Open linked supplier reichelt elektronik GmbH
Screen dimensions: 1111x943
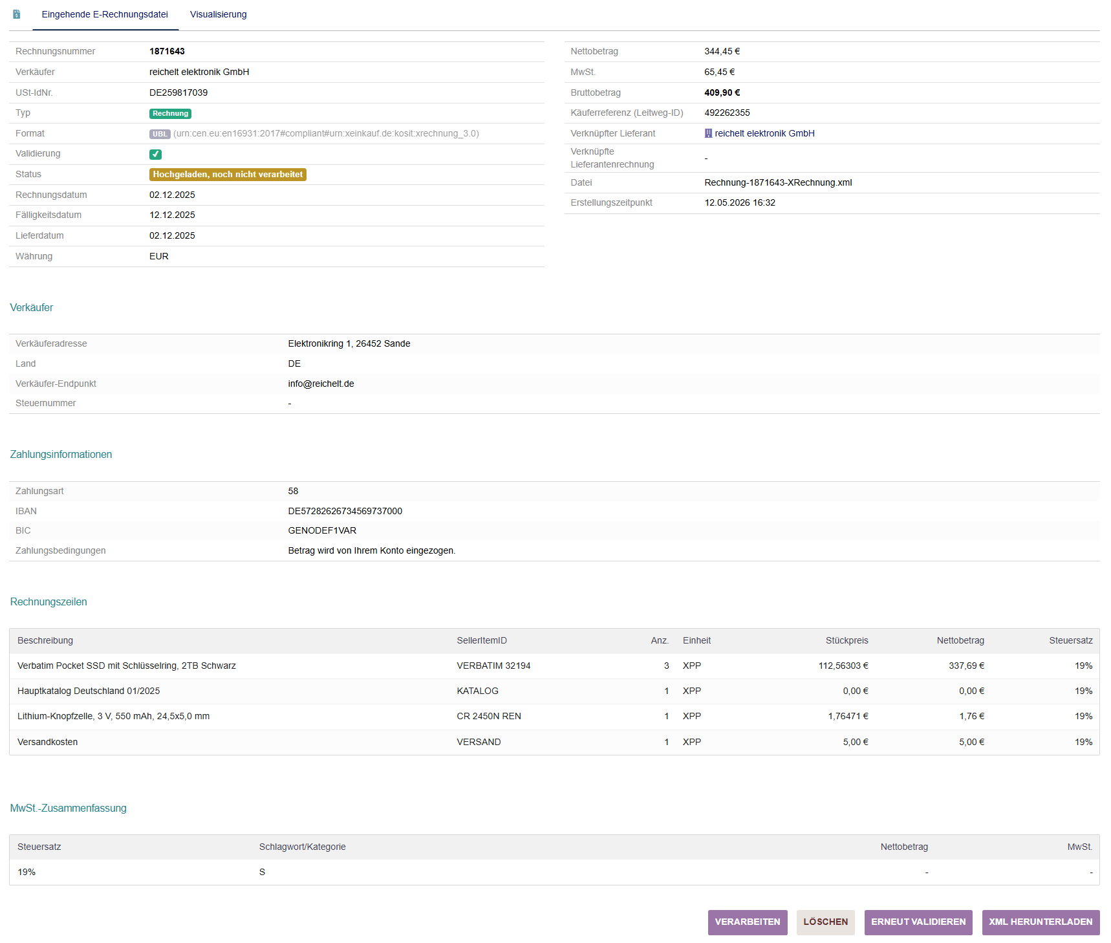point(764,133)
